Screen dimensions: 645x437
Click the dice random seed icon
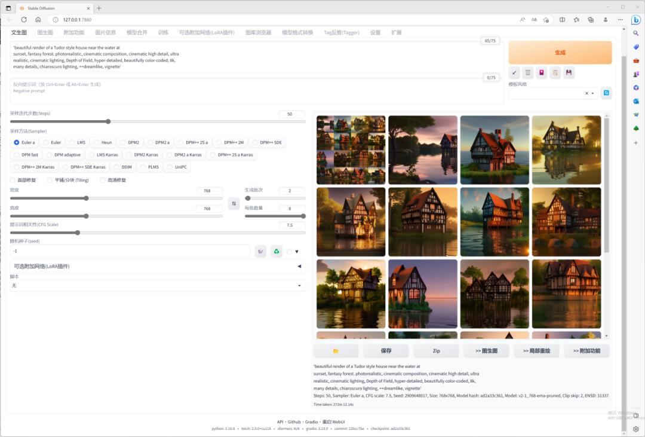pos(260,251)
